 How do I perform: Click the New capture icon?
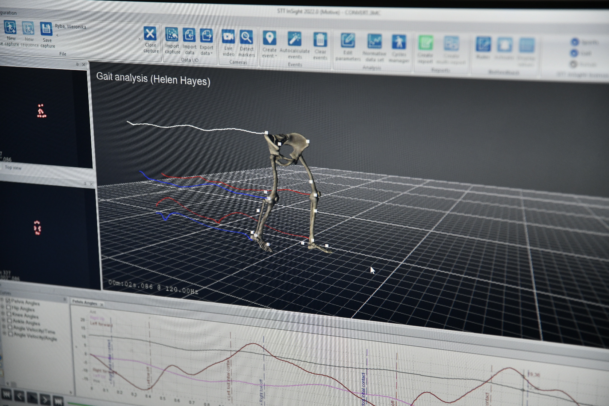(10, 27)
